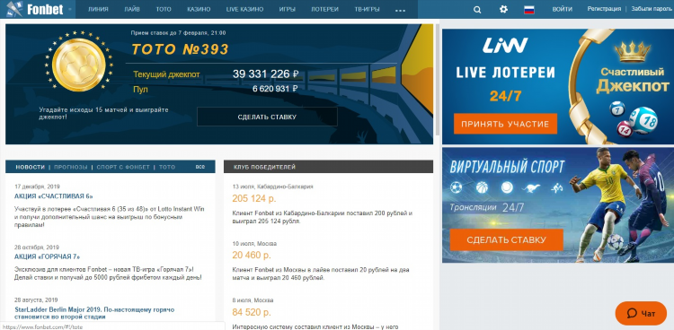
Task: Click the LiW logo on the lottery banner
Action: (x=505, y=46)
